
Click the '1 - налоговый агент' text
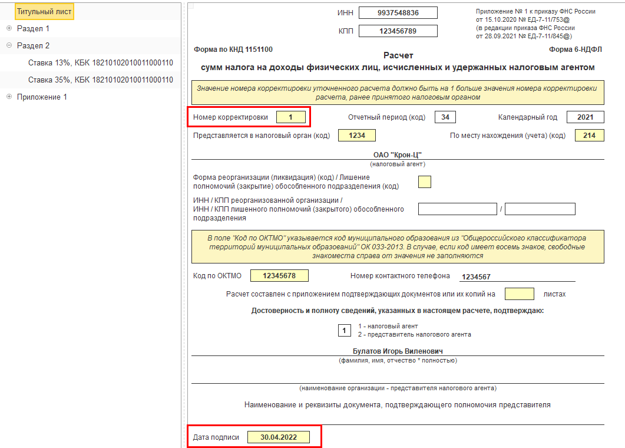click(x=388, y=327)
